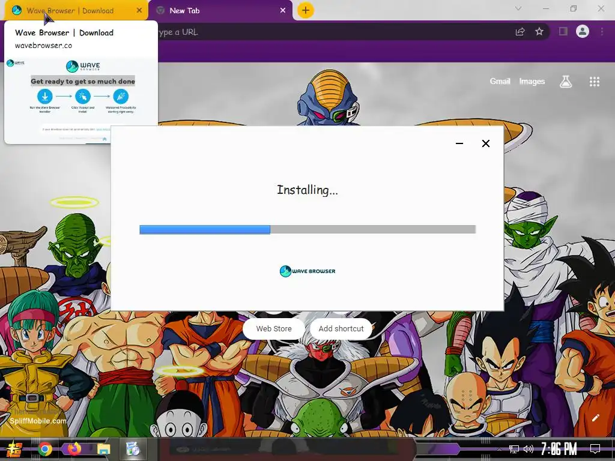615x461 pixels.
Task: Click the 7:06 PM taskbar clock
Action: pyautogui.click(x=559, y=449)
